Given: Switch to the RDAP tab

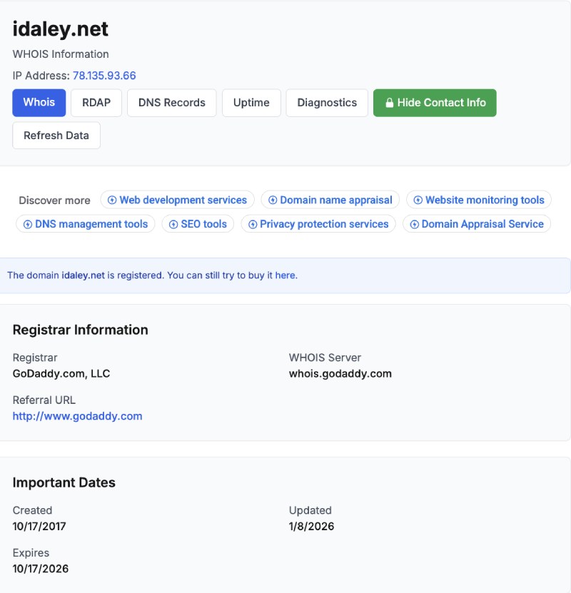Looking at the screenshot, I should pyautogui.click(x=96, y=103).
